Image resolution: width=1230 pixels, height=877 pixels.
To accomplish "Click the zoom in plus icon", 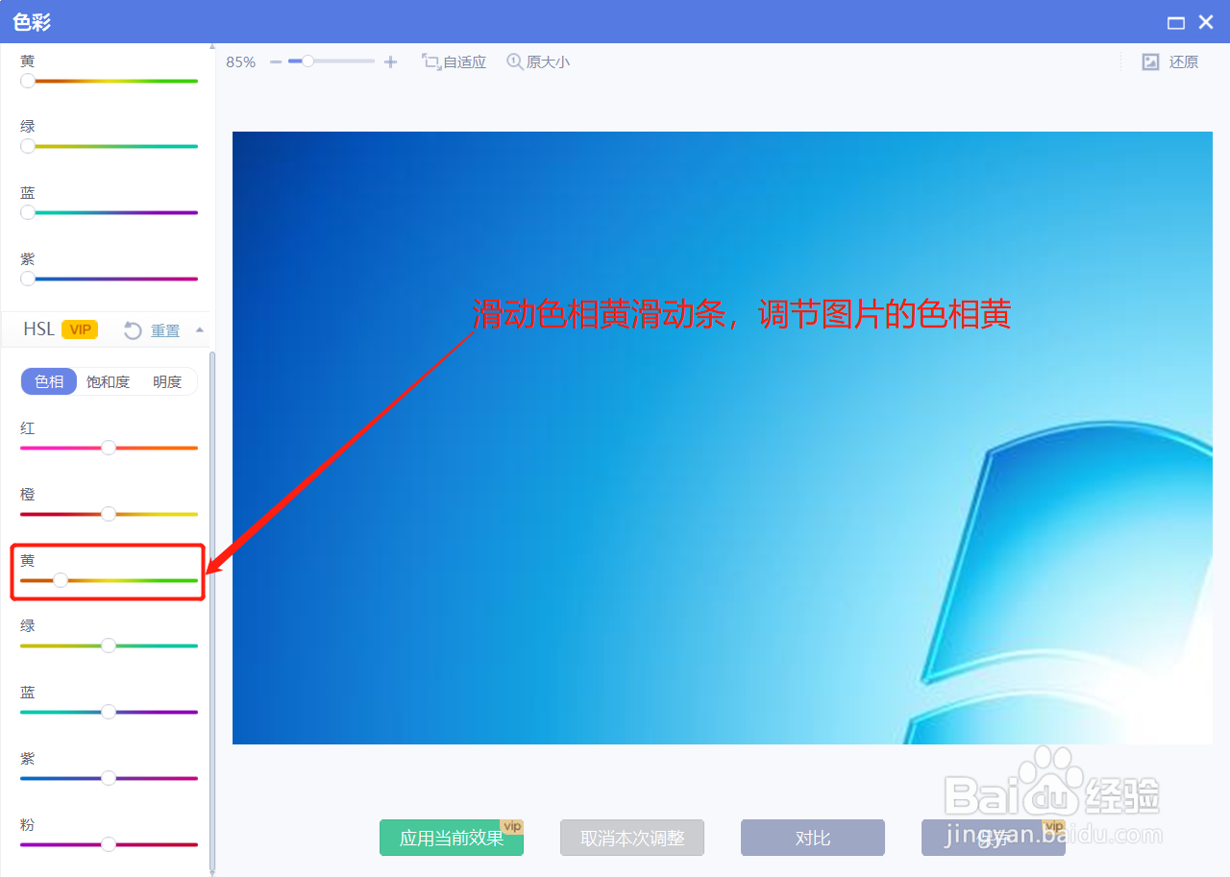I will 390,61.
